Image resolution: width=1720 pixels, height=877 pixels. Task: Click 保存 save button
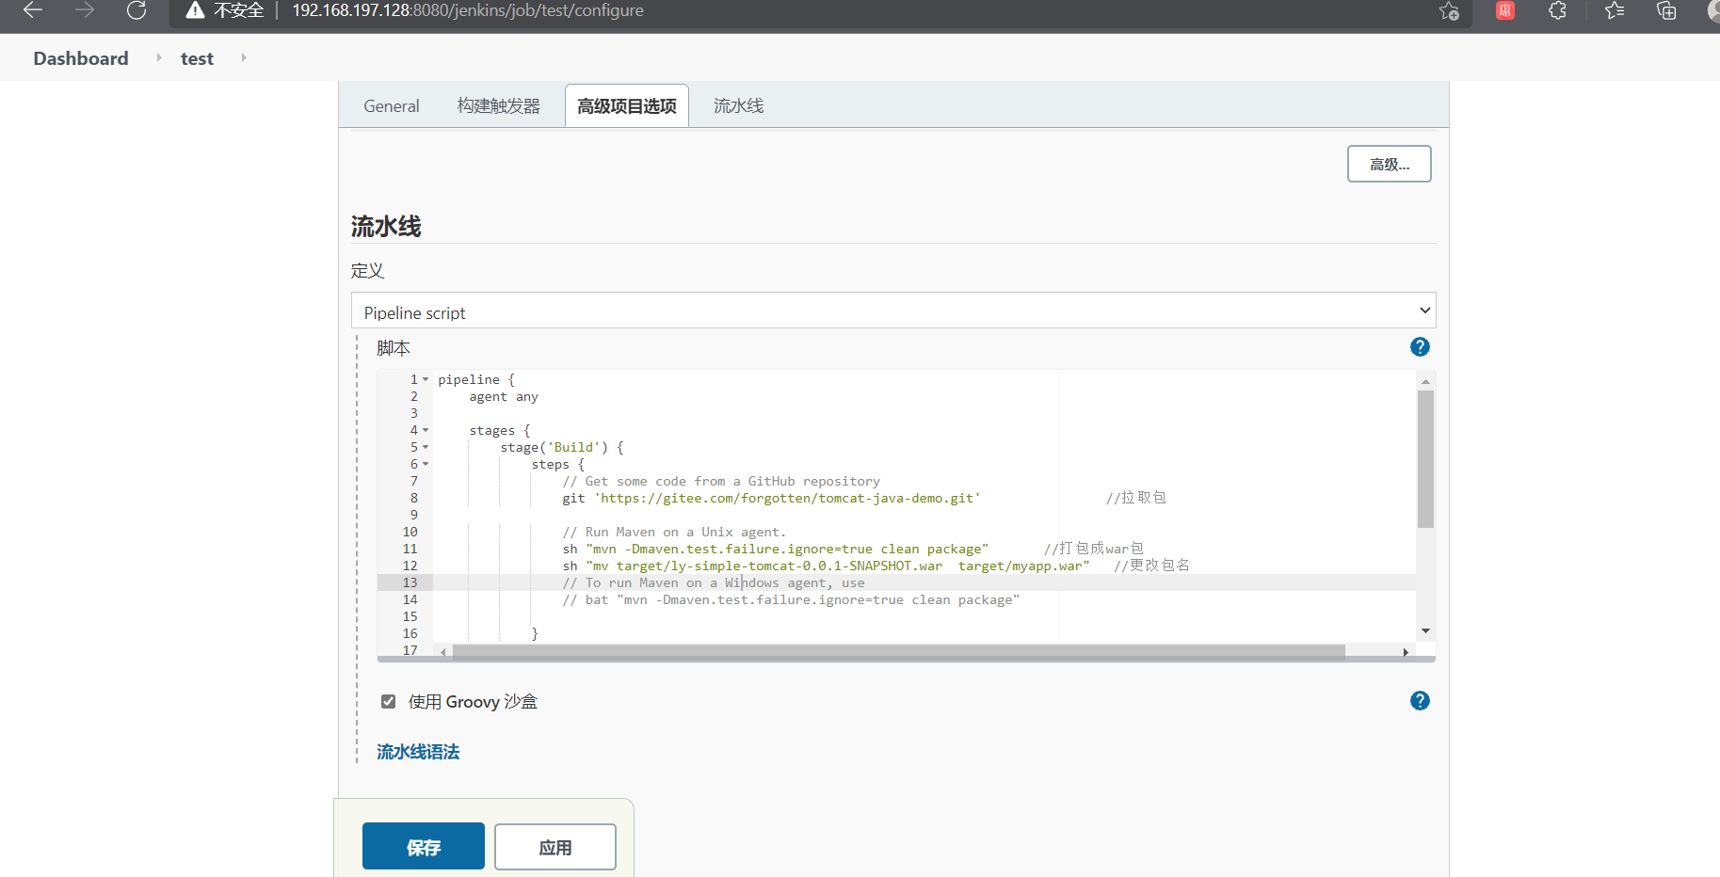(424, 846)
